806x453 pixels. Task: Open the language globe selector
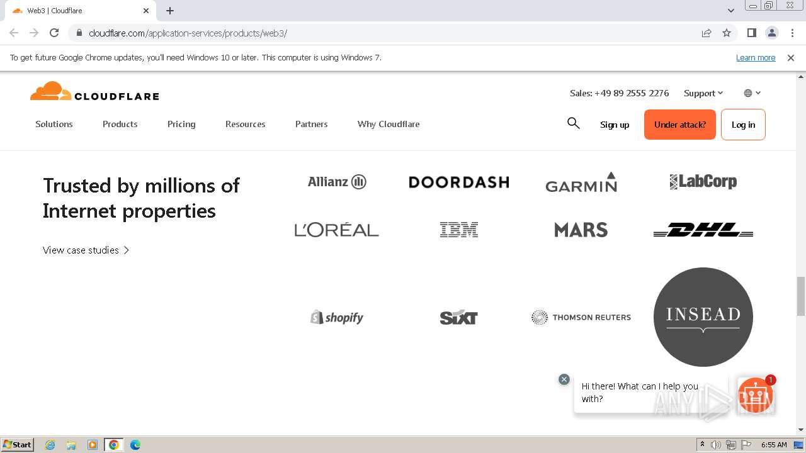click(x=752, y=93)
